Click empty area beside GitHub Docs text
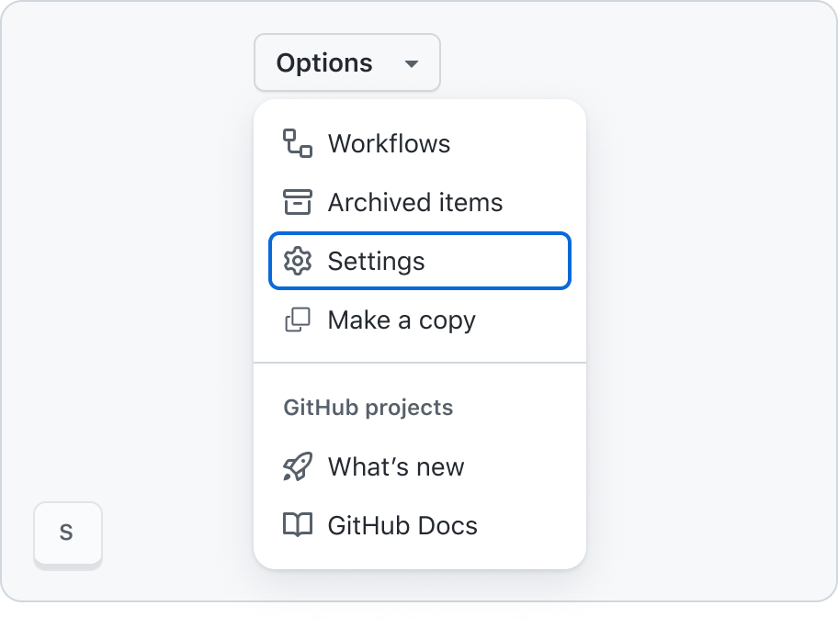The height and width of the screenshot is (628, 838). coord(524,525)
